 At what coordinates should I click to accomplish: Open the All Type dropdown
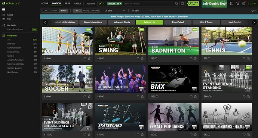click(x=141, y=11)
